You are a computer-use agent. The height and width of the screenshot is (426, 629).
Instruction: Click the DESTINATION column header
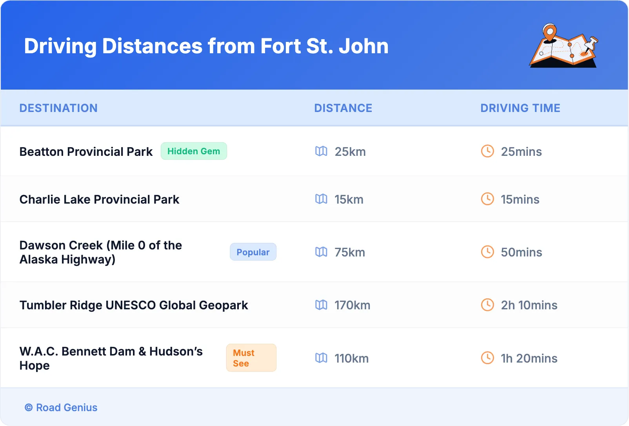pos(58,108)
